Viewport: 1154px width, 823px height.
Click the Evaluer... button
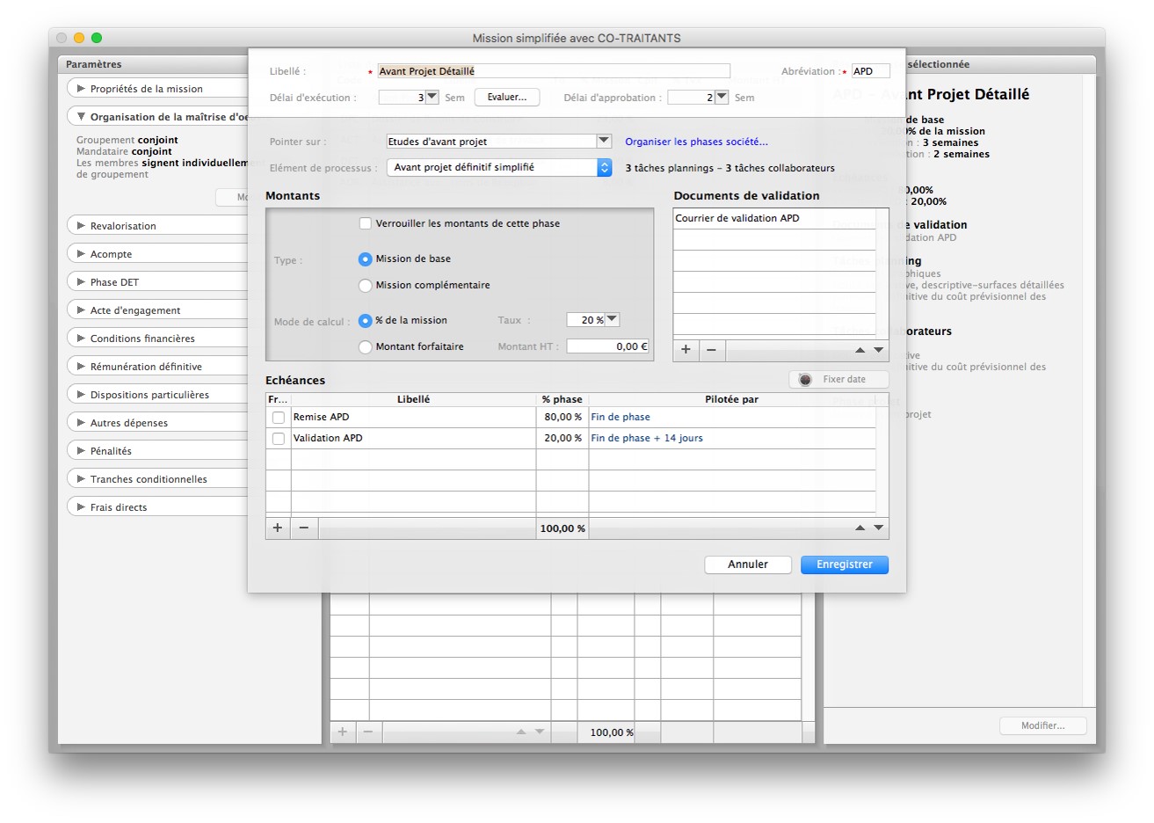(507, 97)
